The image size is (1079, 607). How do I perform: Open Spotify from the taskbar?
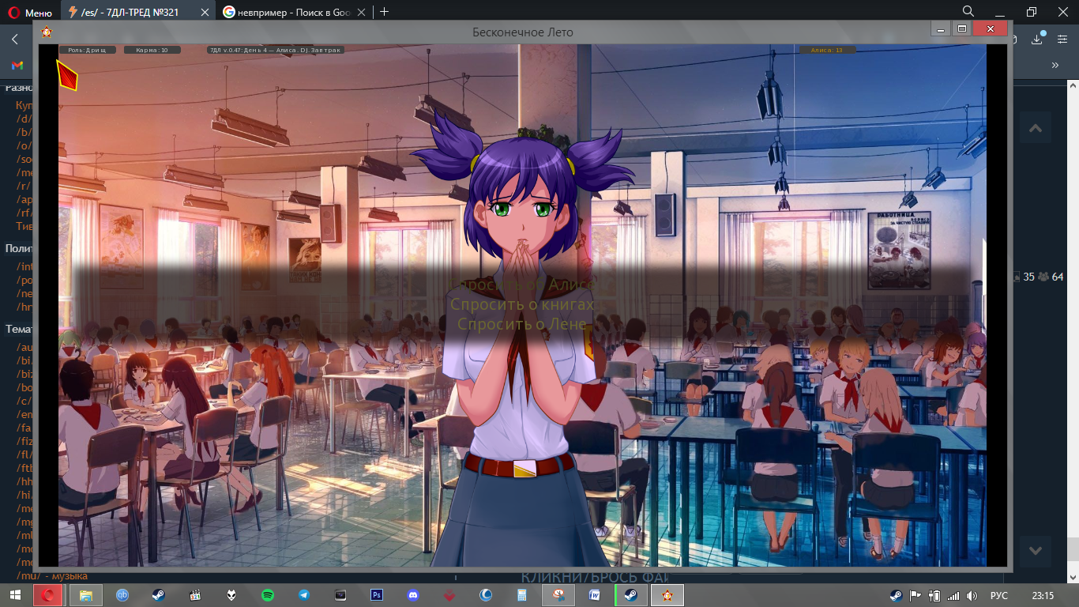click(268, 595)
